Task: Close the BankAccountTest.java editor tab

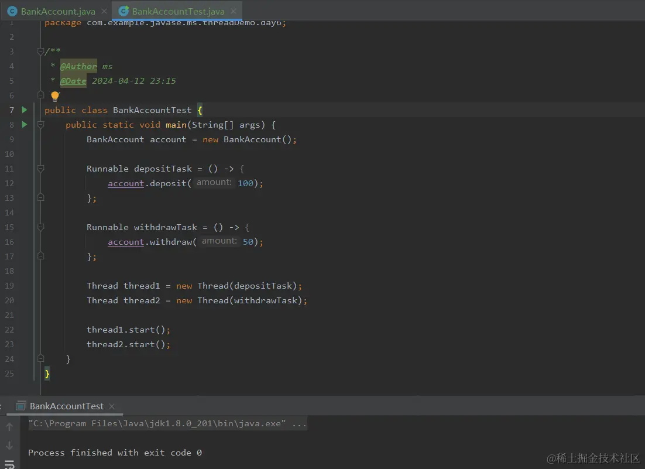Action: (x=234, y=12)
